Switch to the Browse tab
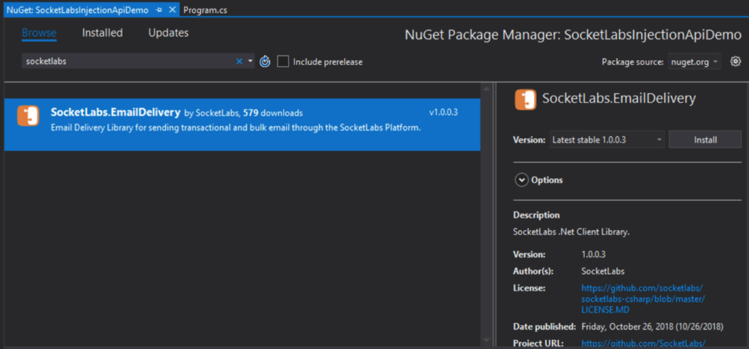The image size is (749, 349). [39, 33]
